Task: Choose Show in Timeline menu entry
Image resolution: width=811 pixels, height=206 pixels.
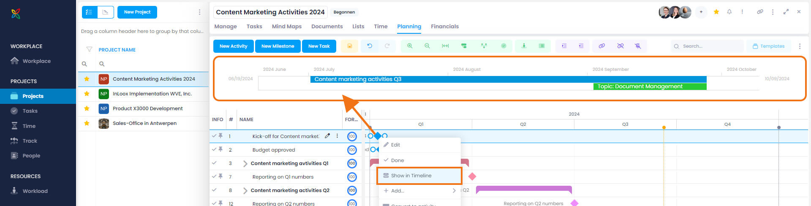Action: pos(419,176)
